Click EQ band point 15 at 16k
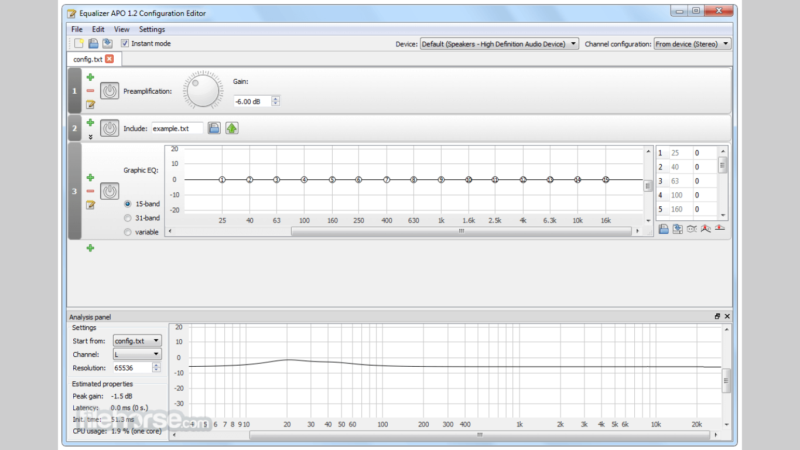 point(606,180)
